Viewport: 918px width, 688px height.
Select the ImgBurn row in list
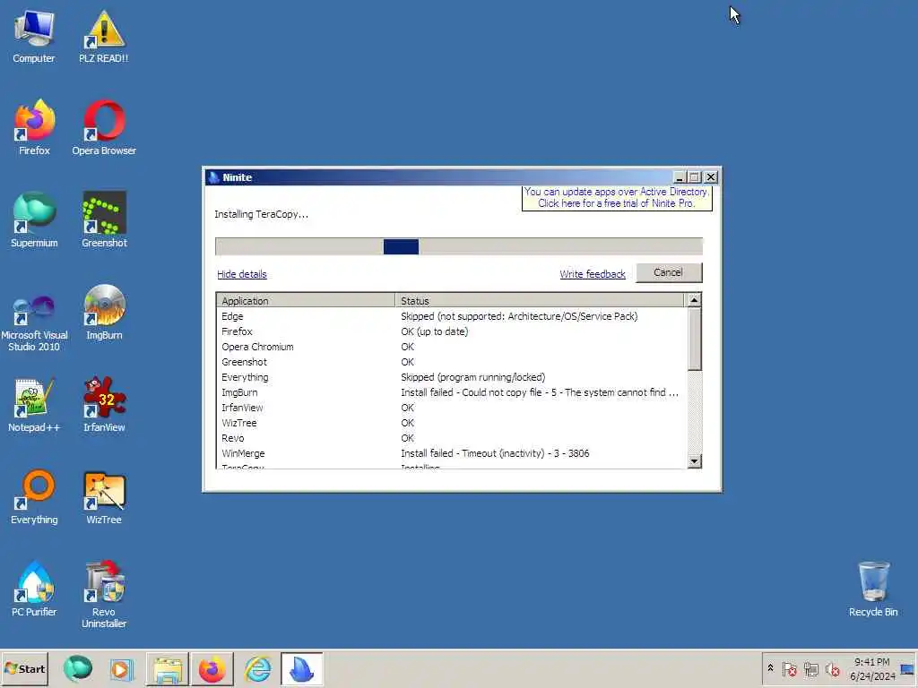tap(452, 392)
